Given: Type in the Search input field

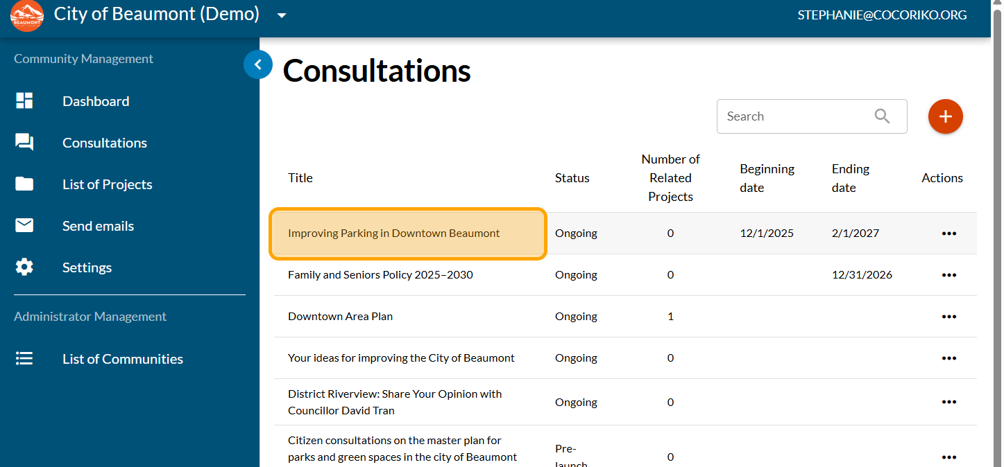Looking at the screenshot, I should [794, 116].
